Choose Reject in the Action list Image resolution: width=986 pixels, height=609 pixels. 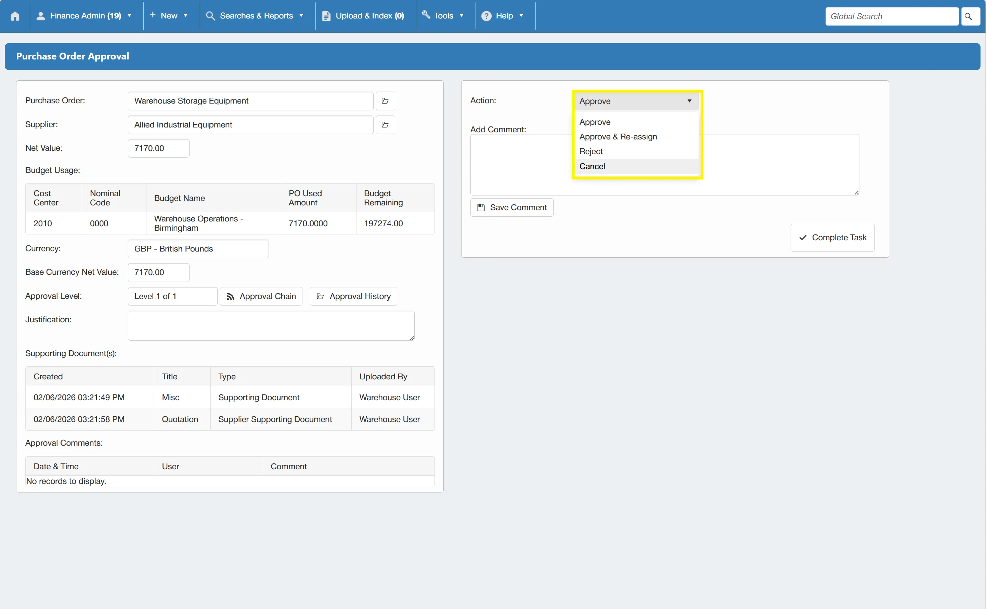636,151
